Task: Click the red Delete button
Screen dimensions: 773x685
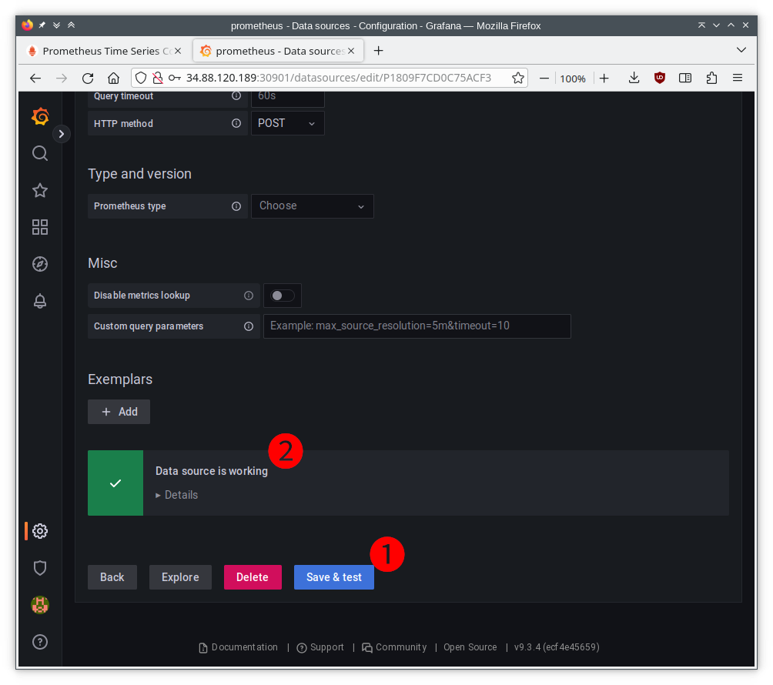Action: 253,577
